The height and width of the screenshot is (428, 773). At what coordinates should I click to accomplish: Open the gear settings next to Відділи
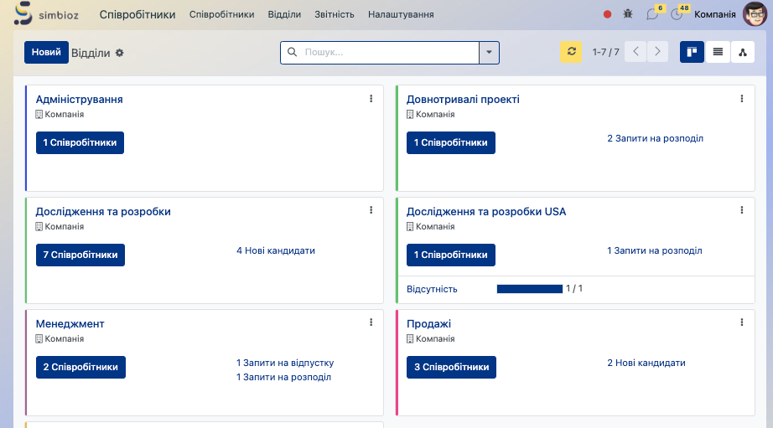tap(120, 53)
